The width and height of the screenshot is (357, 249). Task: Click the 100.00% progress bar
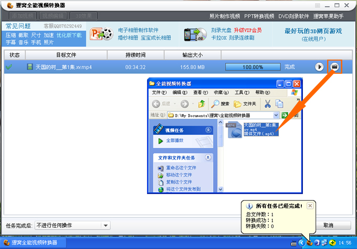tap(253, 67)
